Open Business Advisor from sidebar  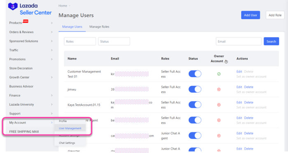(21, 87)
